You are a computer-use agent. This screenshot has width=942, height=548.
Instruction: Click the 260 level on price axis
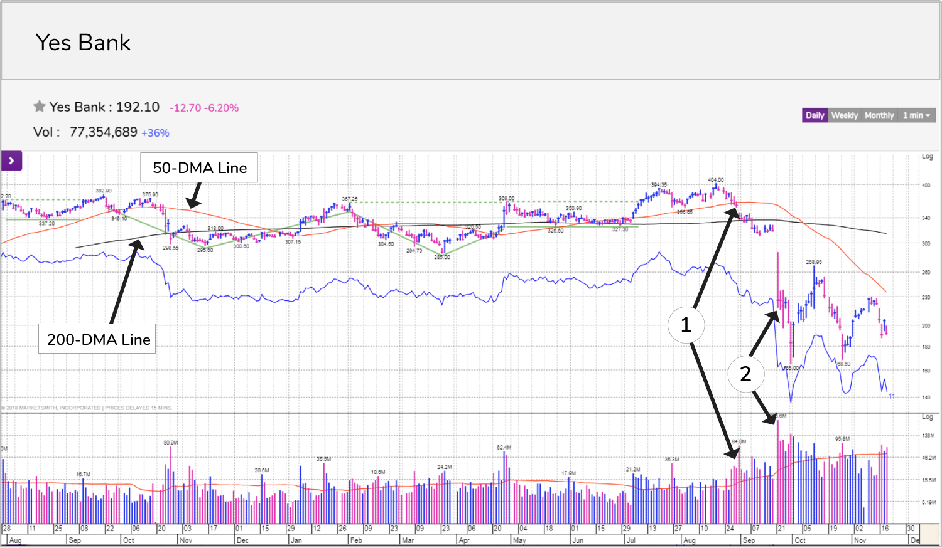tap(926, 273)
